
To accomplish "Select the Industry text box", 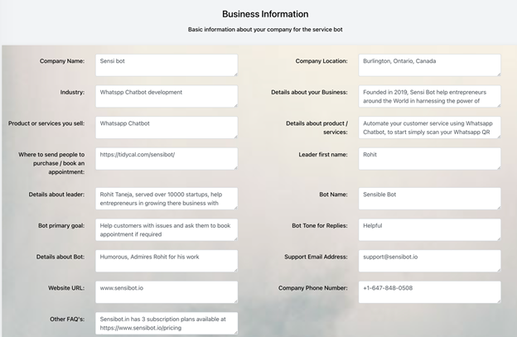I will click(165, 96).
